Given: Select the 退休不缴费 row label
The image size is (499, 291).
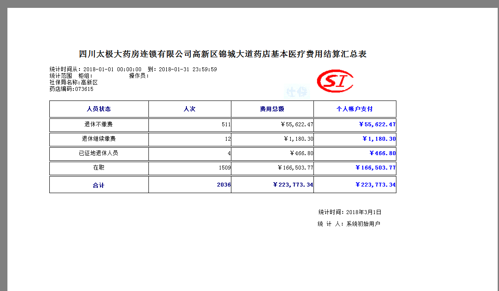Looking at the screenshot, I should tap(99, 124).
